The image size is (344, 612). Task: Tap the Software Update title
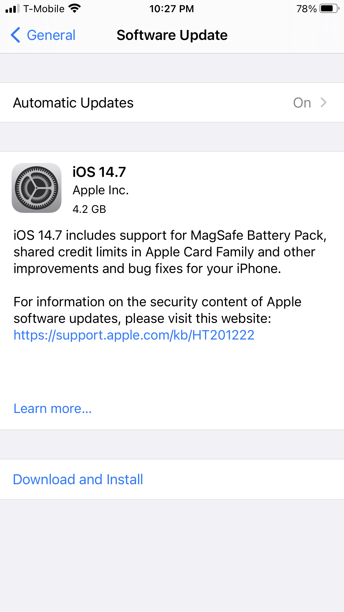[x=172, y=35]
